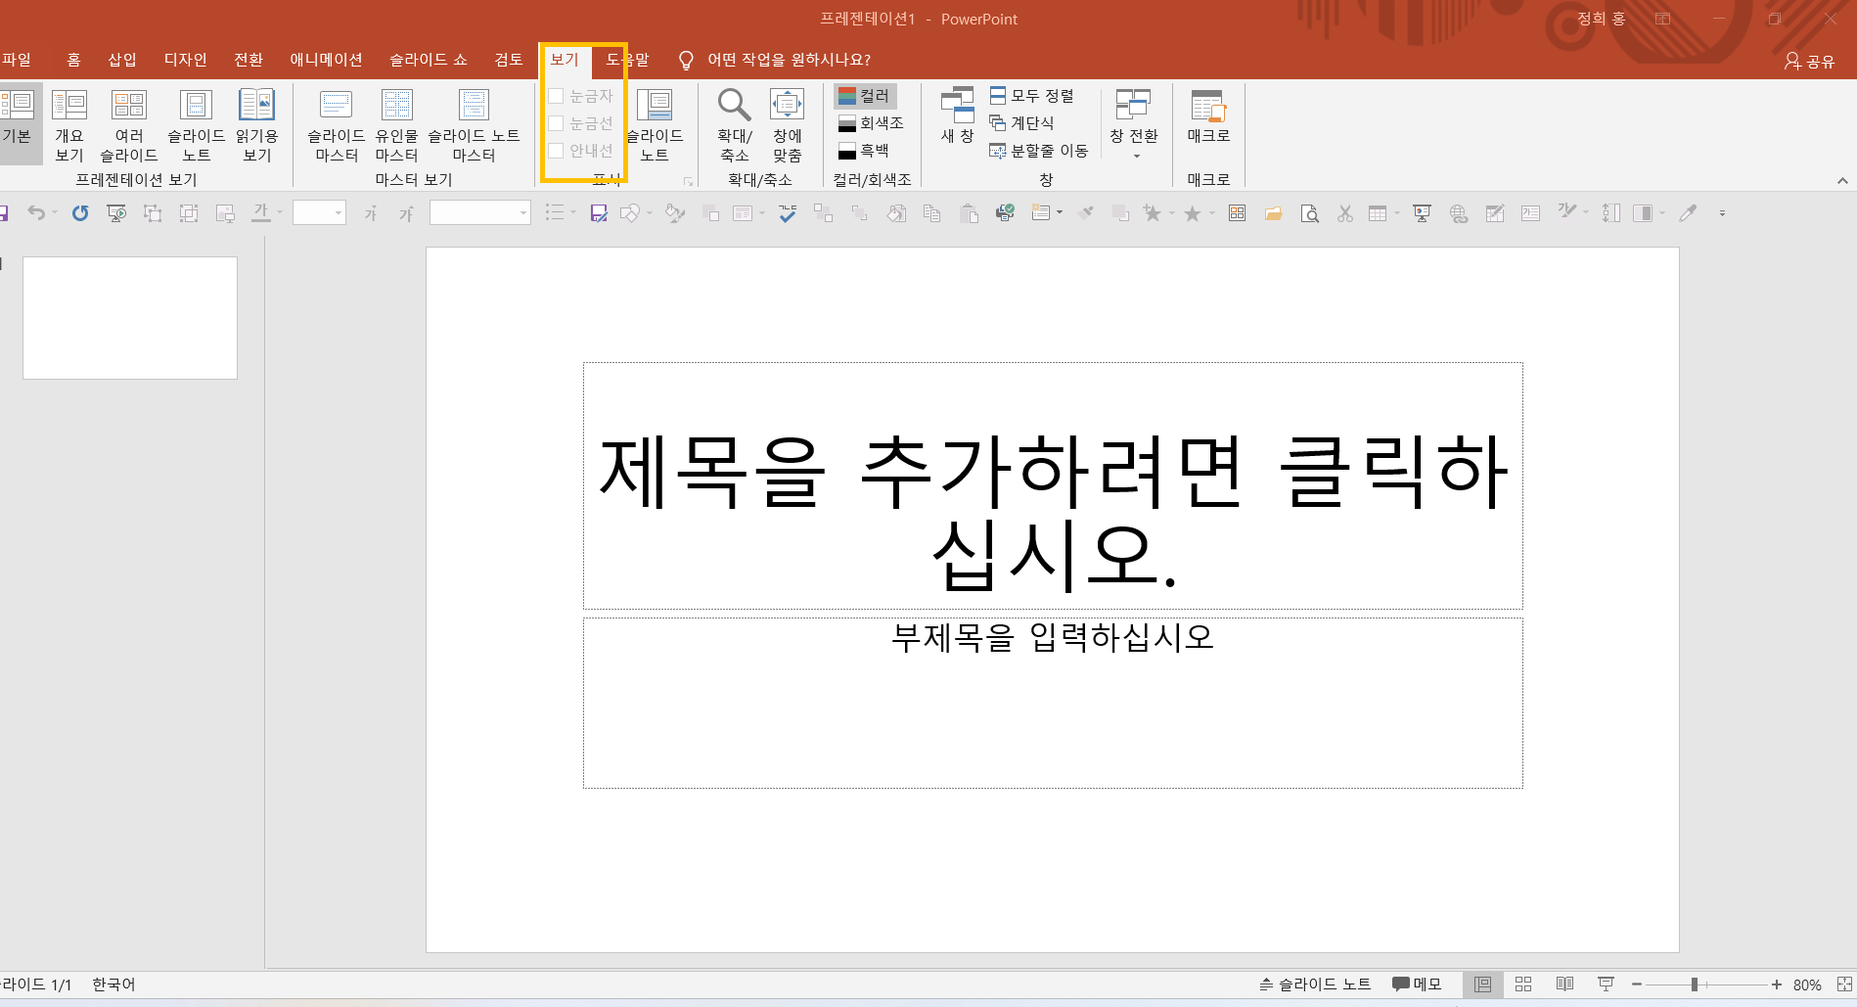Screen dimensions: 1857x1007
Task: Click 창에 맞춤 fit to window
Action: tap(787, 125)
